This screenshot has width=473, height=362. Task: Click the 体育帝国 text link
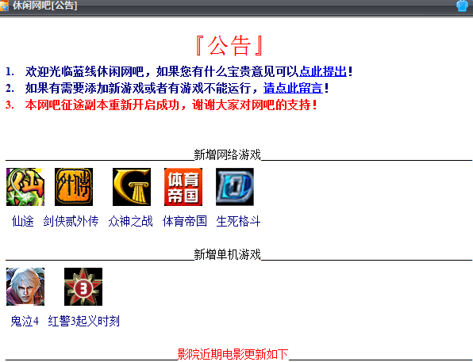pyautogui.click(x=185, y=221)
